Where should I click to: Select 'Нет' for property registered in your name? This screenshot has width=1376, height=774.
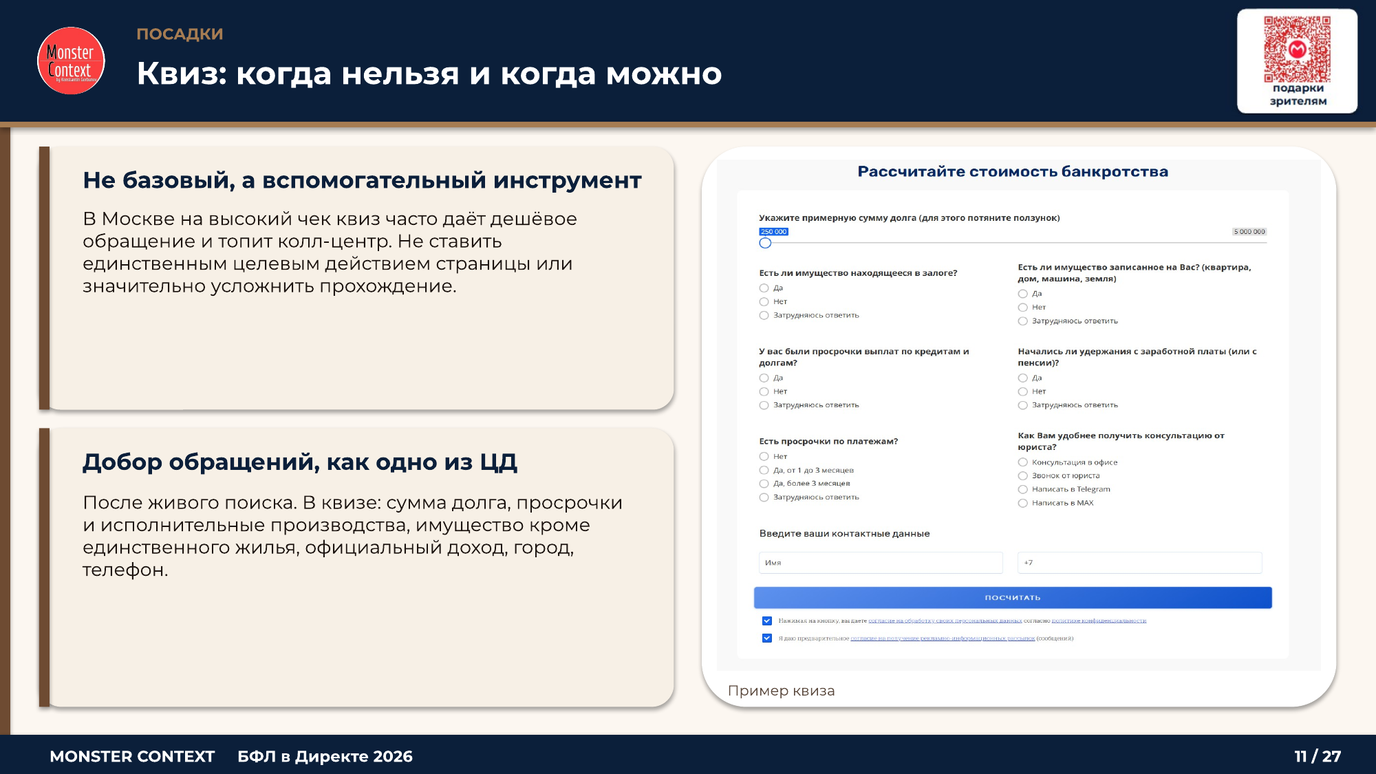(1022, 308)
